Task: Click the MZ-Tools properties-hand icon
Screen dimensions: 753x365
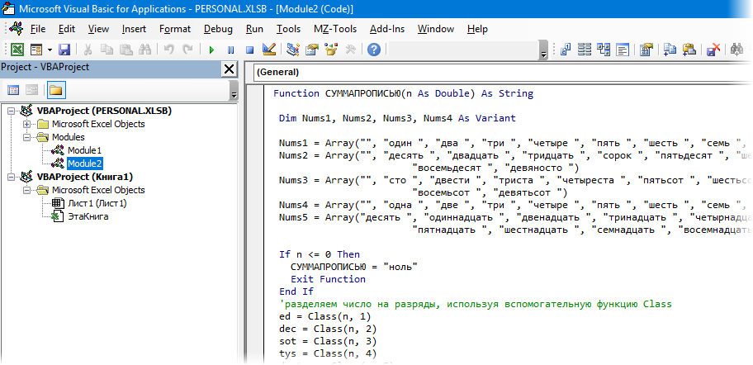Action: click(646, 50)
